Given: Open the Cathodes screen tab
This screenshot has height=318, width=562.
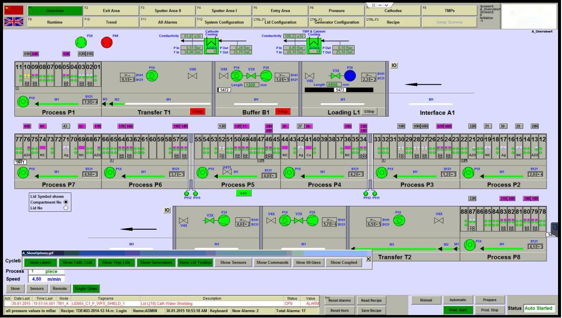Looking at the screenshot, I should [x=393, y=10].
